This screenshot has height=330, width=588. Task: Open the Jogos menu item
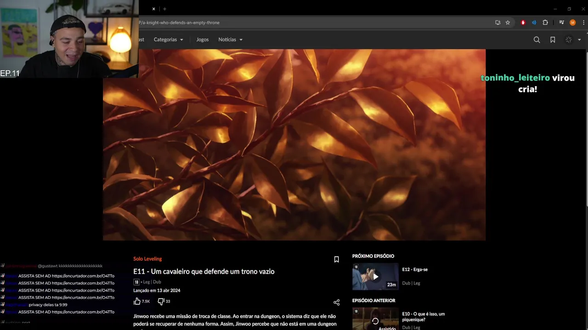202,39
